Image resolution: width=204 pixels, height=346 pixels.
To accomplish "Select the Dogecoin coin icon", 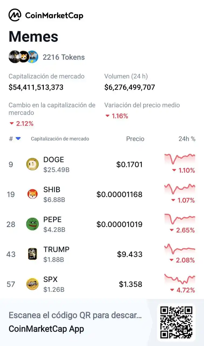I will click(32, 164).
